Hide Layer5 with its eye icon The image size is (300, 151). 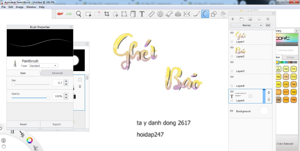coord(232,92)
